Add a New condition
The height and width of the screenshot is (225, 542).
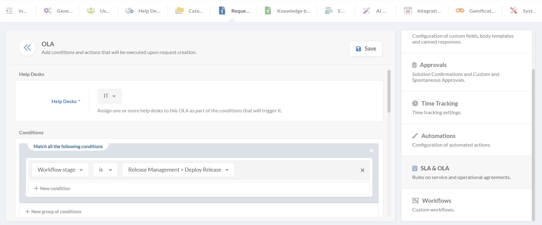coord(199,188)
